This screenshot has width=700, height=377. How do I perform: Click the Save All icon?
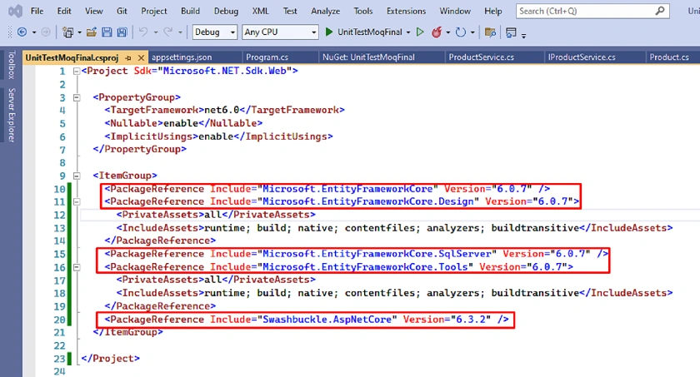(122, 32)
